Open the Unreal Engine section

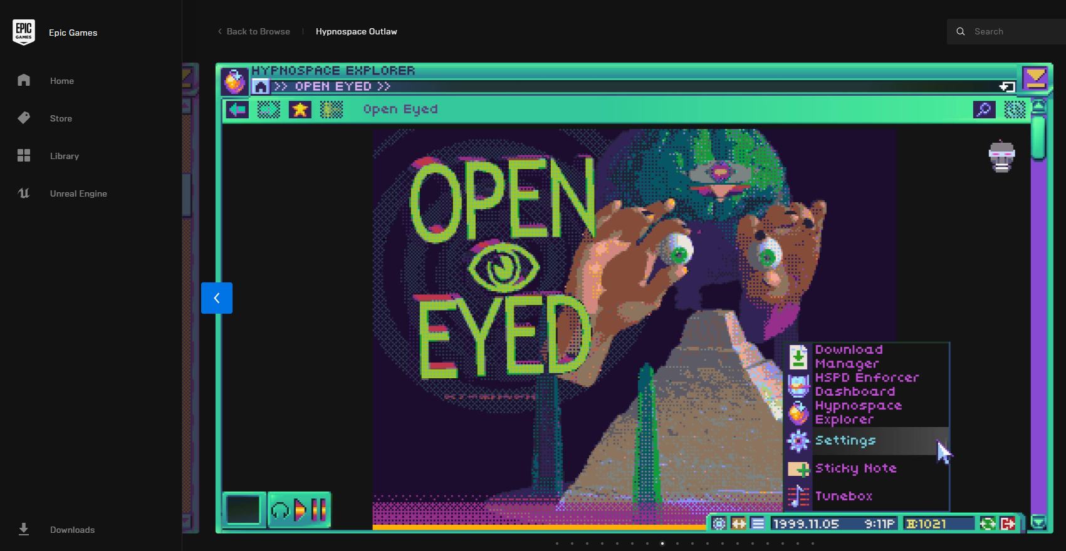(x=78, y=193)
